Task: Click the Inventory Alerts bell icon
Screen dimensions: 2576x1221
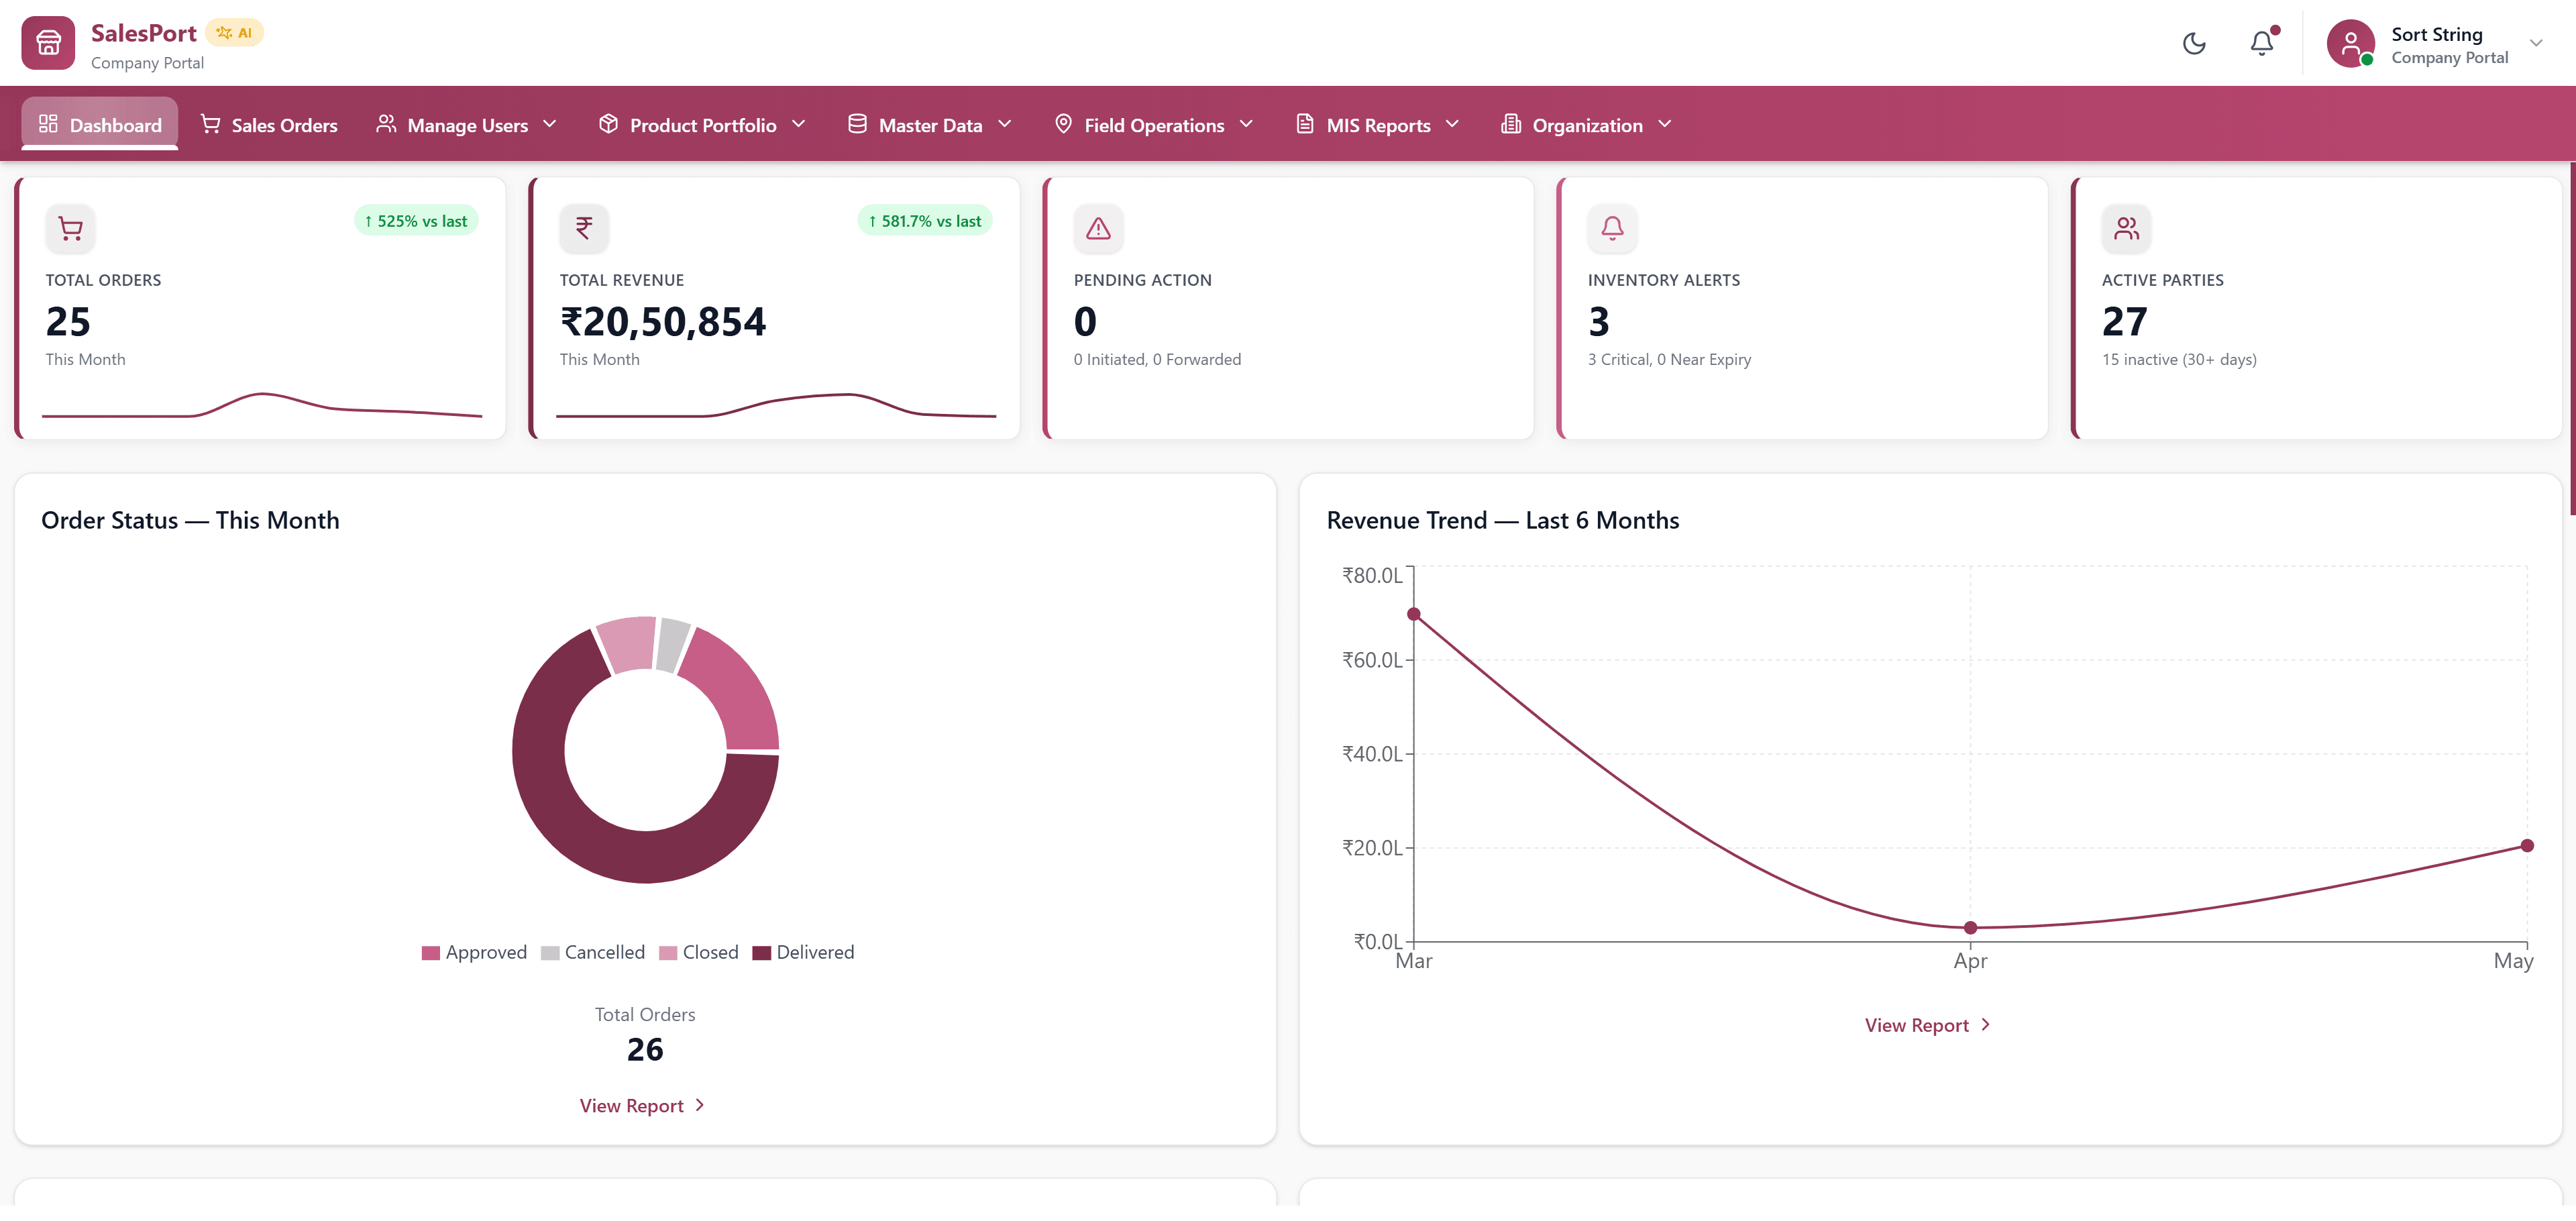Action: pos(1612,229)
